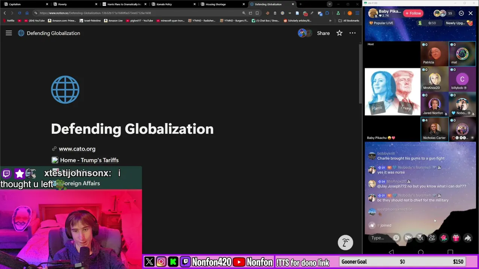Viewport: 479px width, 269px height.
Task: Open the piglord17 - YouTube bookmark
Action: pos(140,21)
